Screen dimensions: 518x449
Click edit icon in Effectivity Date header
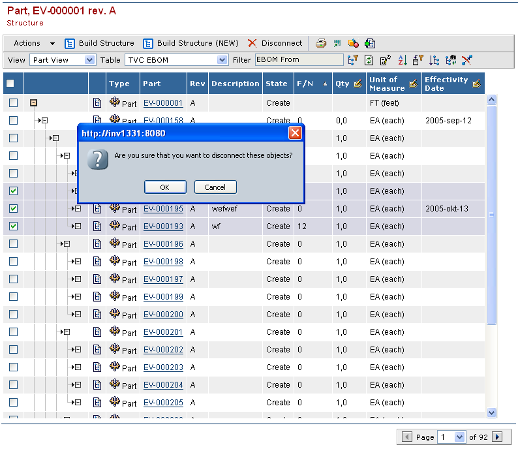click(x=476, y=84)
